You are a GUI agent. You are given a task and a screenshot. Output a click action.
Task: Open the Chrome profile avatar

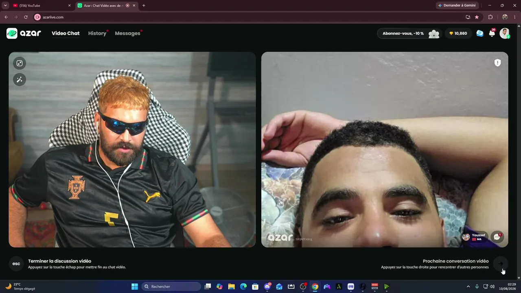click(x=505, y=17)
